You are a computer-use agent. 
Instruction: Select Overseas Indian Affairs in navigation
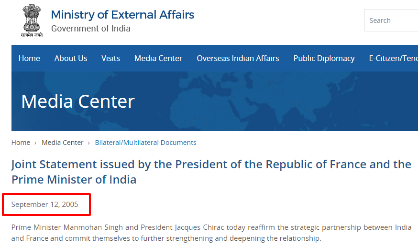238,58
